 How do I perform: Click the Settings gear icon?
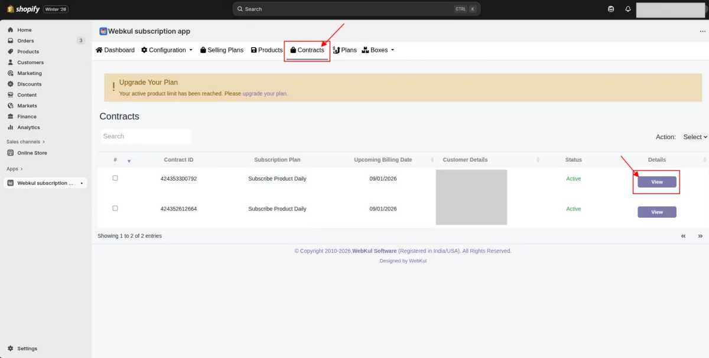point(11,349)
